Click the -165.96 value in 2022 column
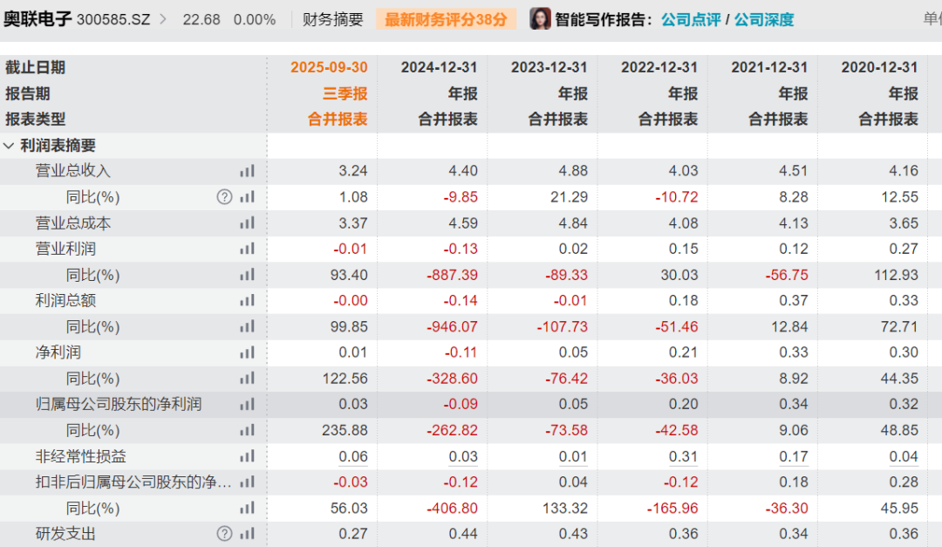942x547 pixels. (672, 509)
